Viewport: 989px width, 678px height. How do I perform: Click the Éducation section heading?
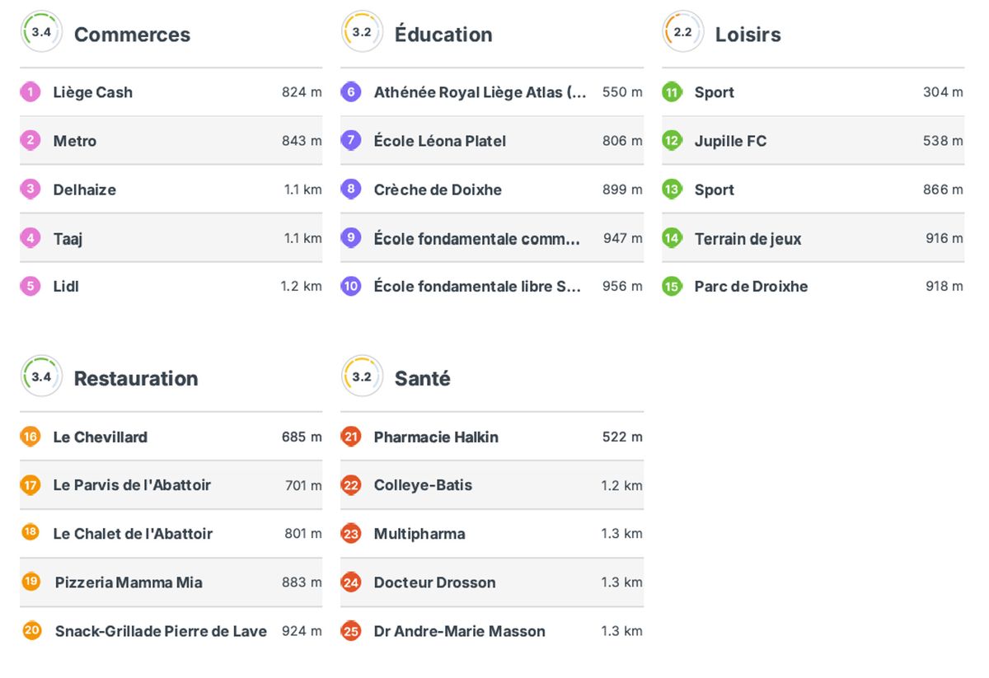[443, 35]
